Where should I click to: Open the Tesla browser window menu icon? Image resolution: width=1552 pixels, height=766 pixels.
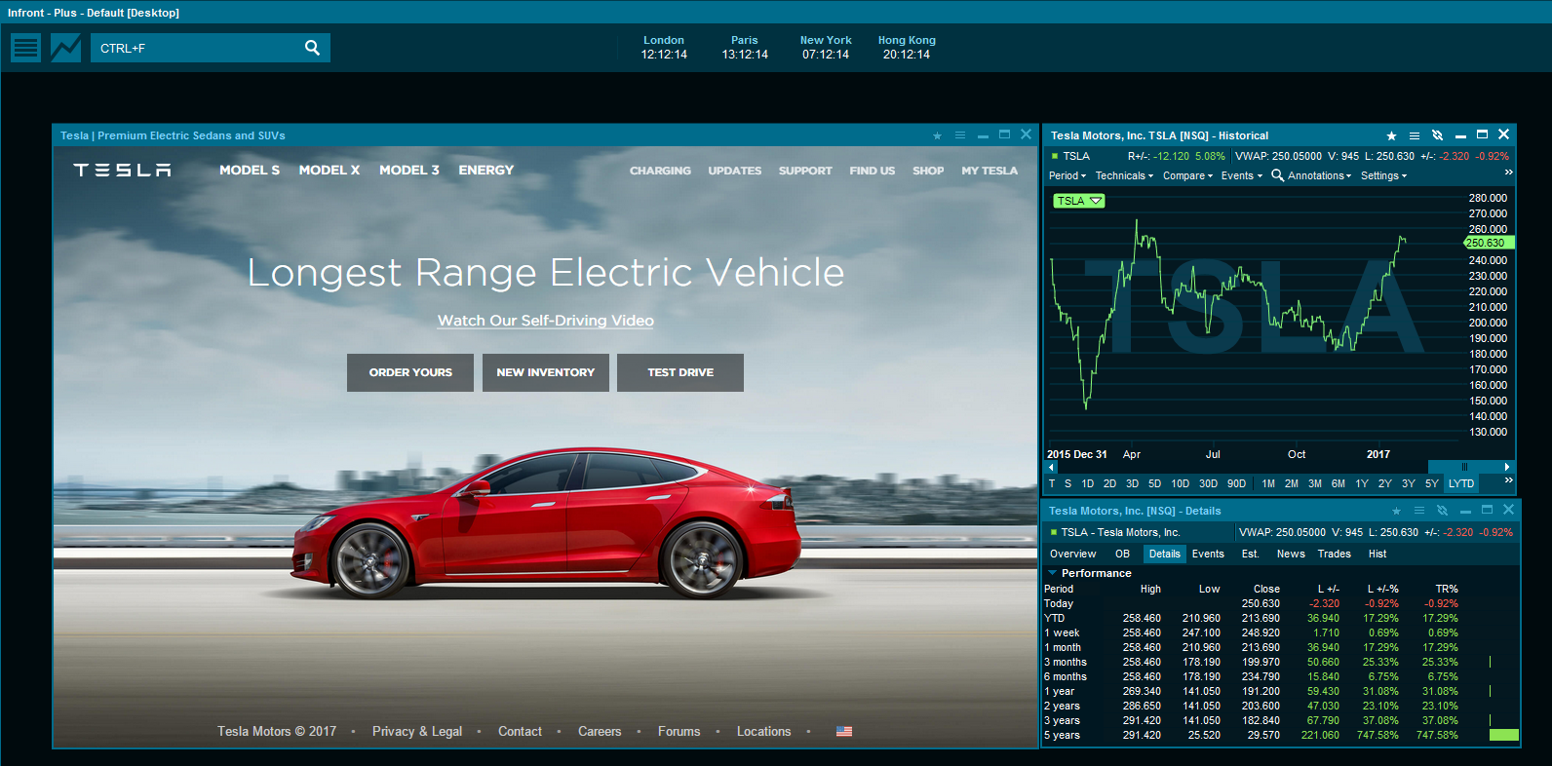(x=960, y=135)
